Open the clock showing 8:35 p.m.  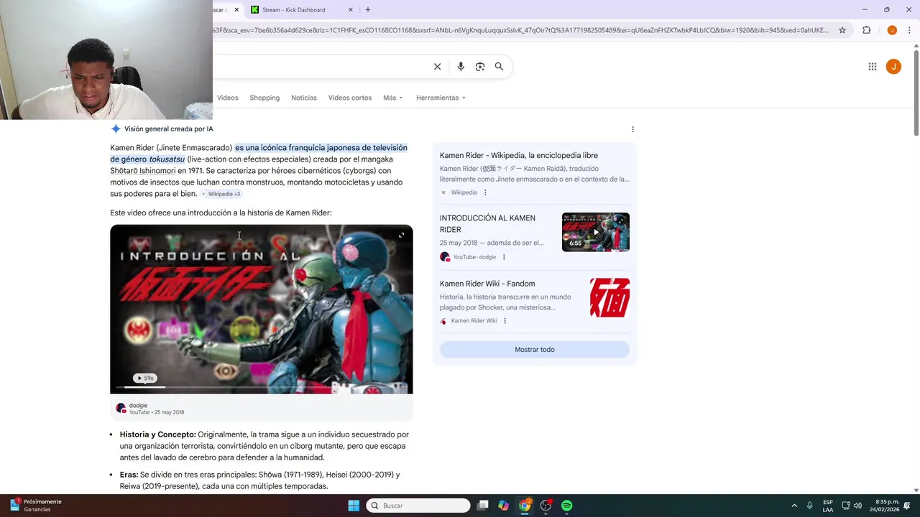coord(885,506)
